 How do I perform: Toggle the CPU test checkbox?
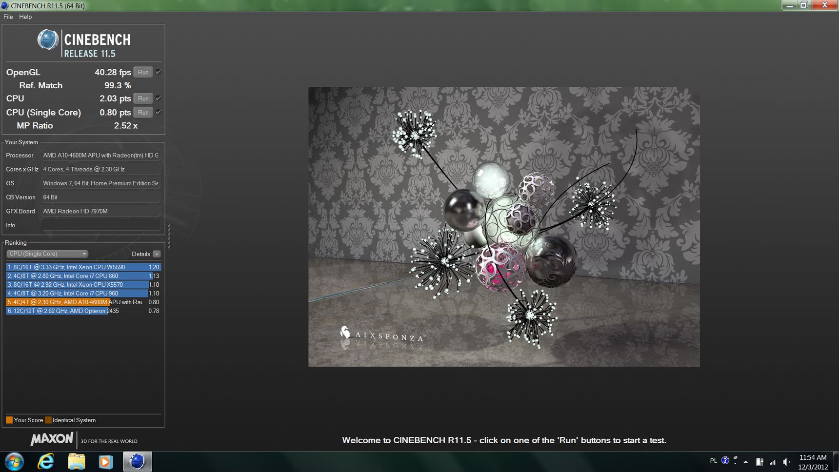tap(158, 98)
